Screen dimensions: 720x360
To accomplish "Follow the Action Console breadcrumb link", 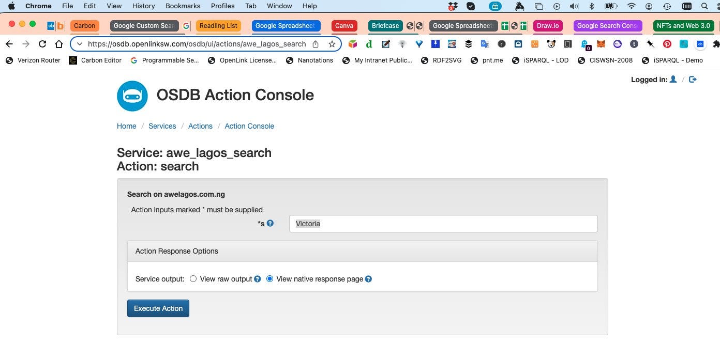I will point(249,126).
